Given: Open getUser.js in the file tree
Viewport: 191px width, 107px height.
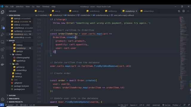Looking at the screenshot, I should coord(20,67).
